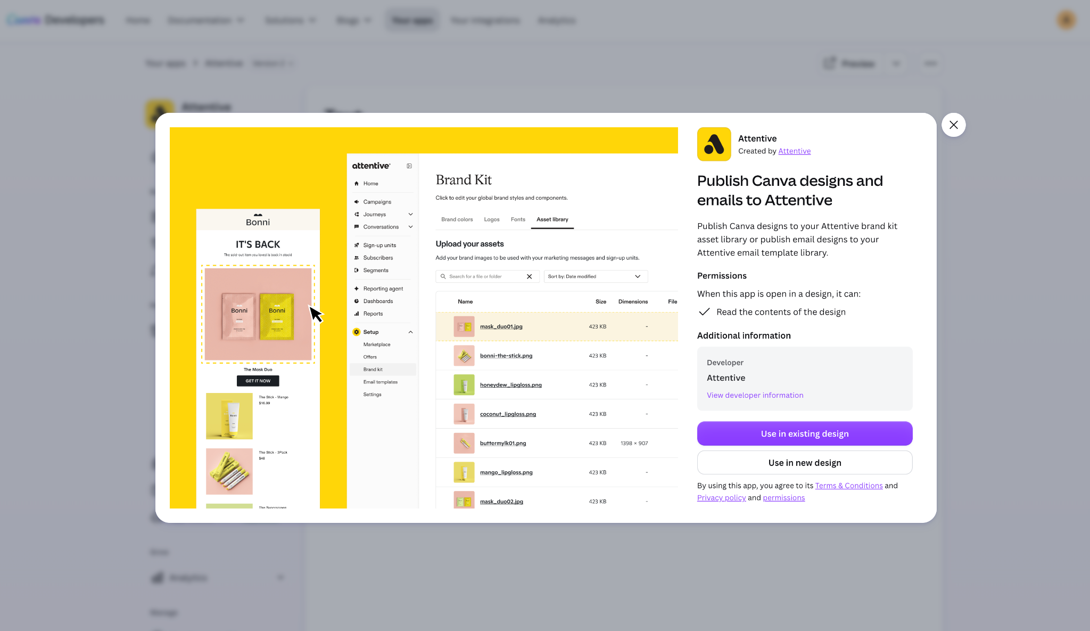Open the honeydew_lipgloss.png file name
The width and height of the screenshot is (1090, 631).
point(510,385)
